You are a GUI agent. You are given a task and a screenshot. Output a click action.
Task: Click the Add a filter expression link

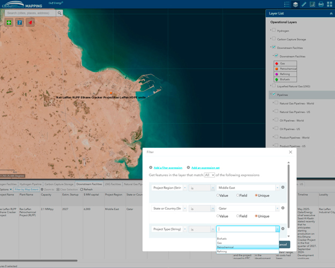[x=168, y=168]
